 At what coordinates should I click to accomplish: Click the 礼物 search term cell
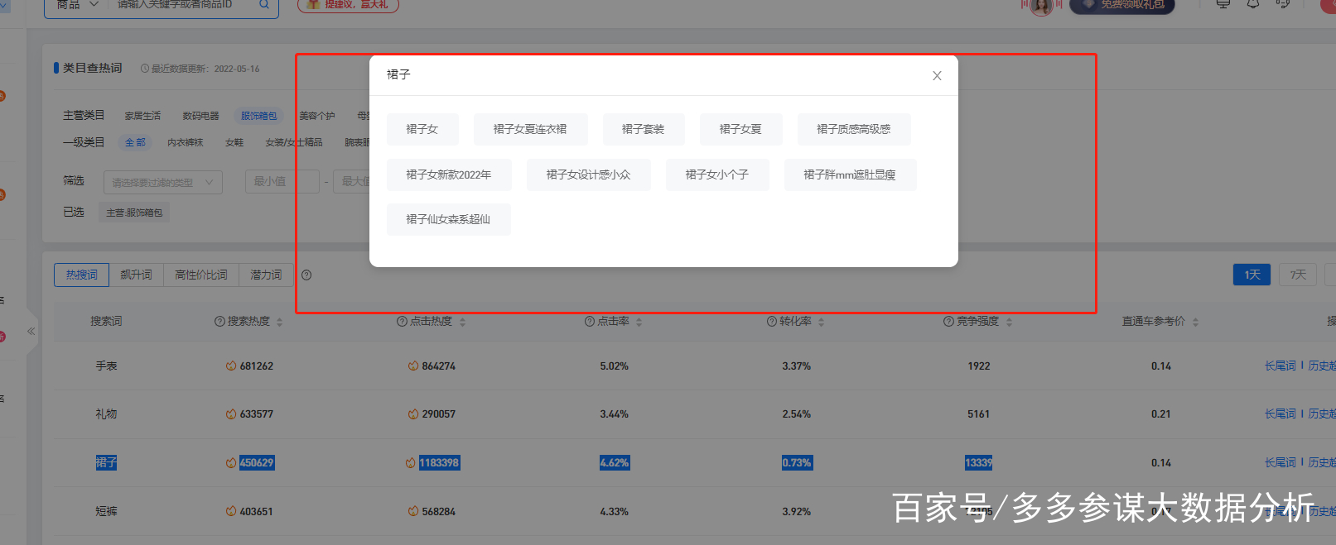pyautogui.click(x=106, y=414)
